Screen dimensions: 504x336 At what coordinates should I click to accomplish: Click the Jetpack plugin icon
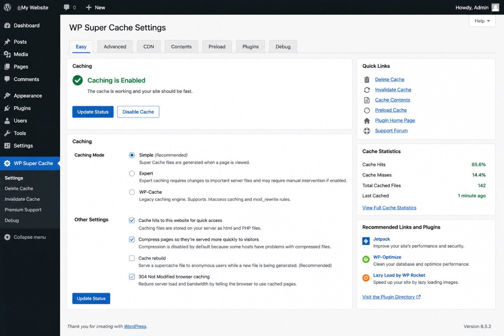tap(366, 241)
